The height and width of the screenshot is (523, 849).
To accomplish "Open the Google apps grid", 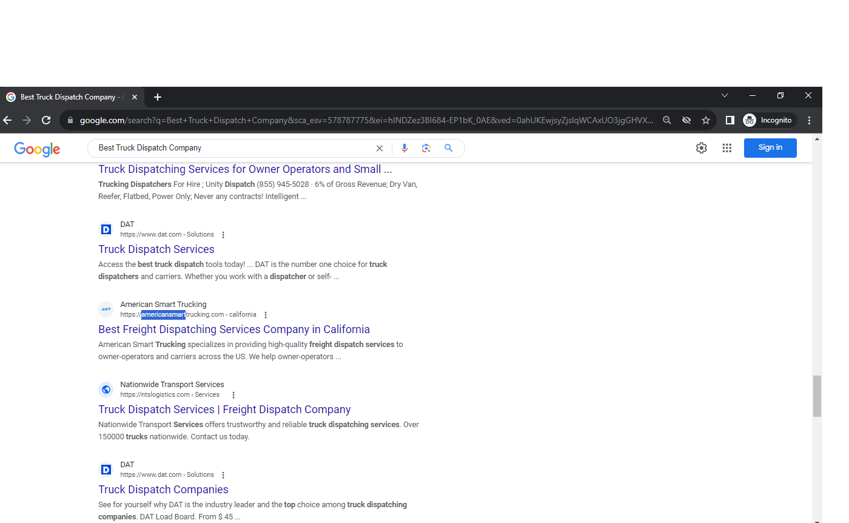I will click(x=727, y=148).
